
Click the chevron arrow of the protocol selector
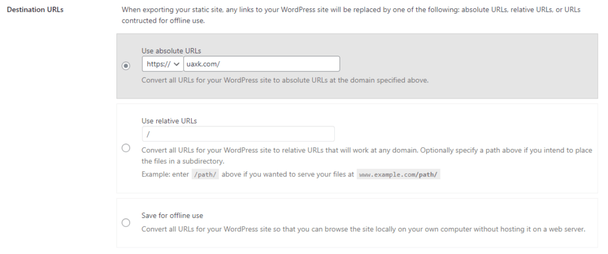click(176, 64)
